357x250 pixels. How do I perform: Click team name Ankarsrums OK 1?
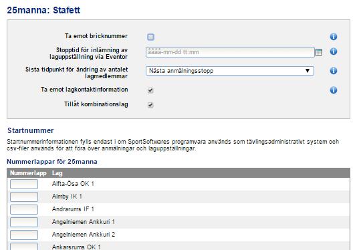76,247
